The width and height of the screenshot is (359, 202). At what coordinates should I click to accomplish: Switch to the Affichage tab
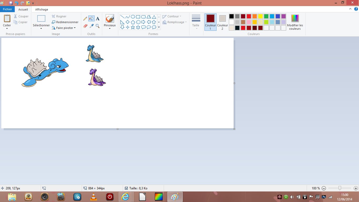42,9
